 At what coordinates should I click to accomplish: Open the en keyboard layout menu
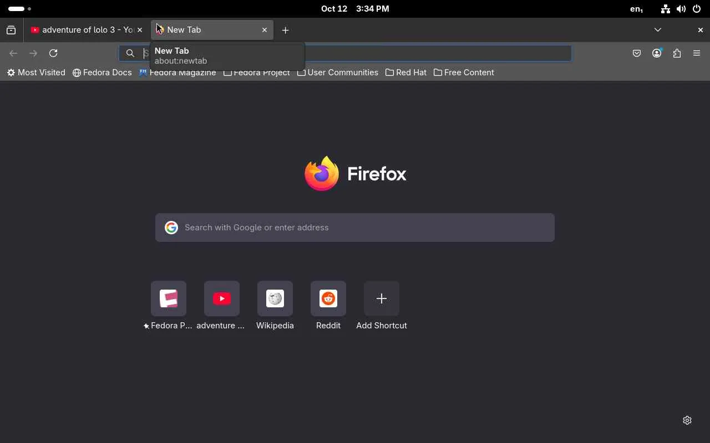637,9
